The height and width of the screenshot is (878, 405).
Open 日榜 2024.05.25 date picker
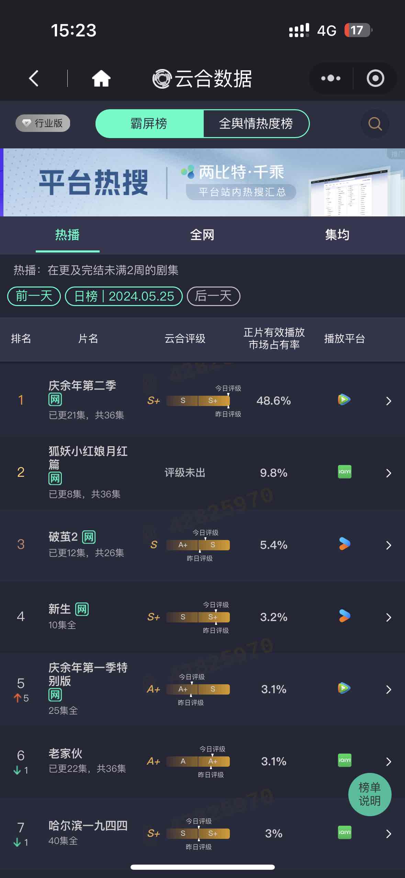(124, 296)
